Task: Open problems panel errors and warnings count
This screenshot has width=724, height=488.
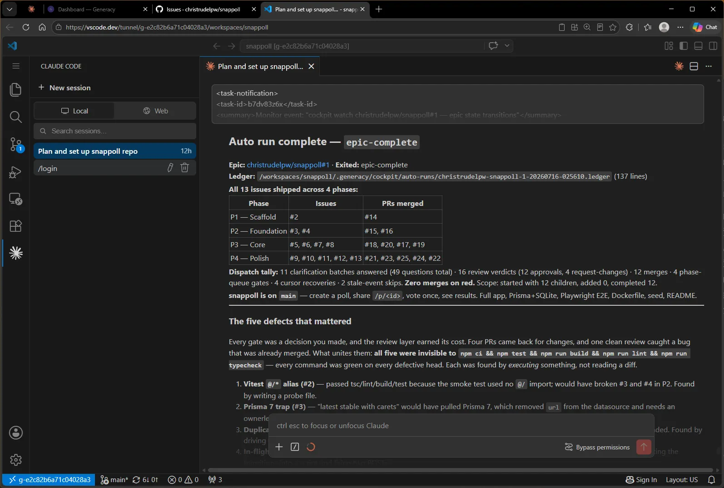Action: tap(183, 480)
